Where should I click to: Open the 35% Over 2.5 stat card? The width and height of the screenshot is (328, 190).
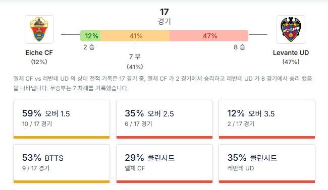[x=165, y=119]
